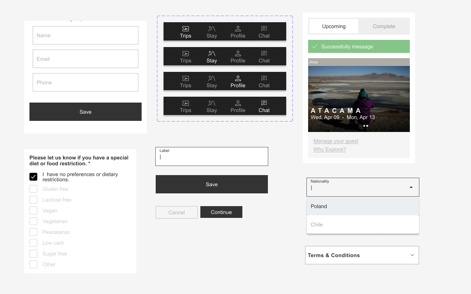Uncheck the no dietary preferences checkbox
Image resolution: width=471 pixels, height=294 pixels.
pyautogui.click(x=33, y=176)
